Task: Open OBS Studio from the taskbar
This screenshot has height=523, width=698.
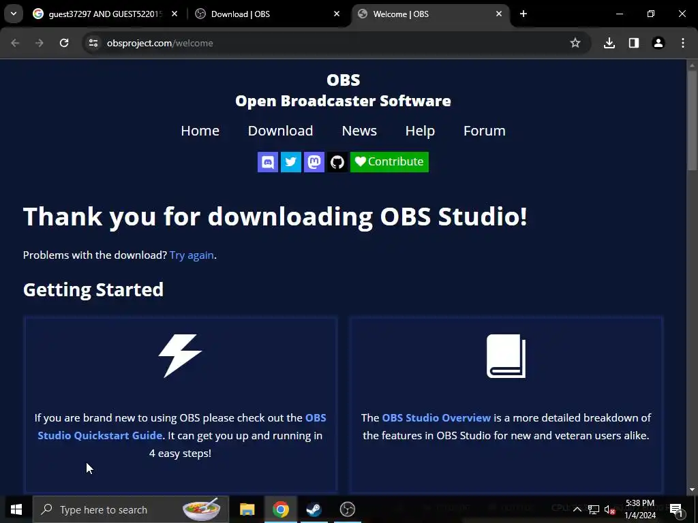Action: [x=347, y=509]
